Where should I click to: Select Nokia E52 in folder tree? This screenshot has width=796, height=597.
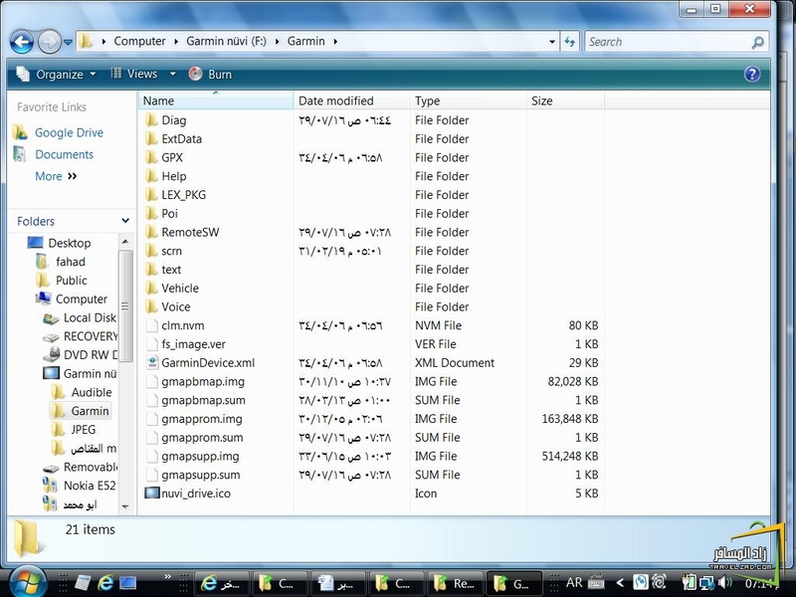(x=90, y=486)
